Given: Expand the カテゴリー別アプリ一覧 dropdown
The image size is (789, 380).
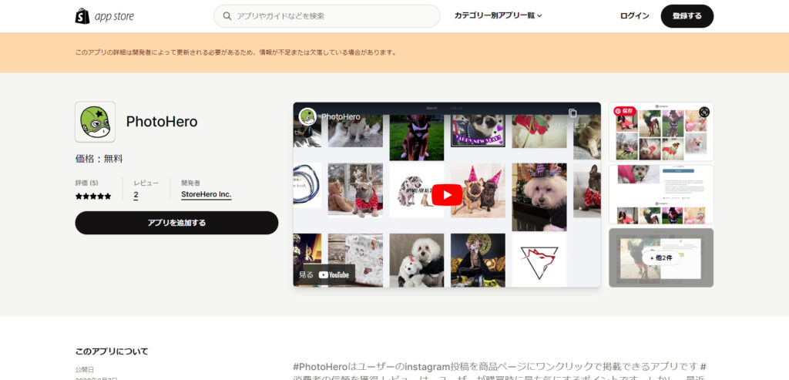Looking at the screenshot, I should (x=498, y=15).
